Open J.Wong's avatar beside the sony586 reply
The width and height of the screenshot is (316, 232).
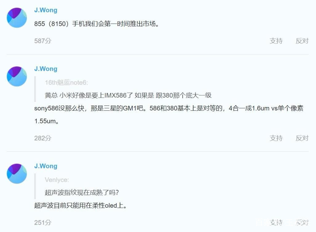click(x=17, y=76)
